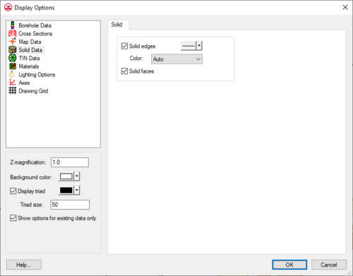This screenshot has height=276, width=353.
Task: Click the Solid Data cube icon
Action: click(x=13, y=50)
